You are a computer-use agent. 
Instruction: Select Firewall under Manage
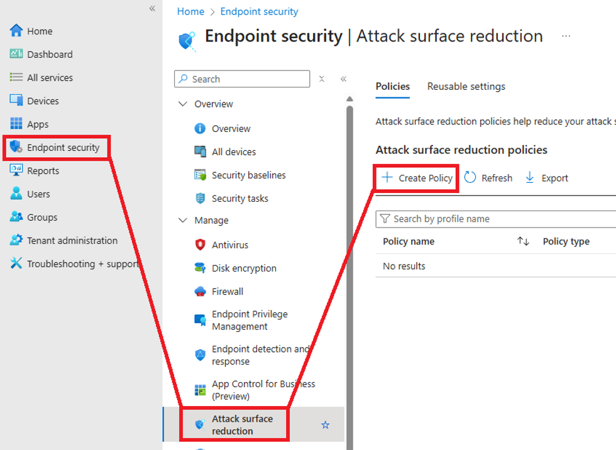pyautogui.click(x=229, y=291)
